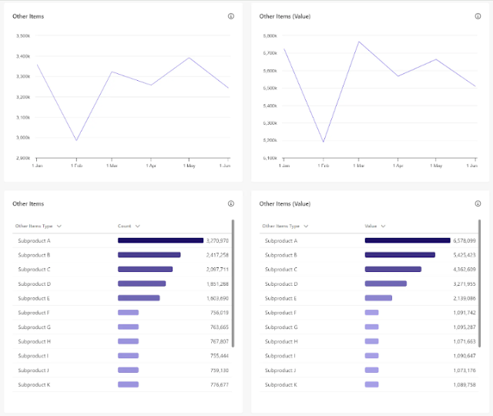Screen dimensions: 493x416
Task: Select Subproduct K in the value table
Action: click(x=280, y=385)
